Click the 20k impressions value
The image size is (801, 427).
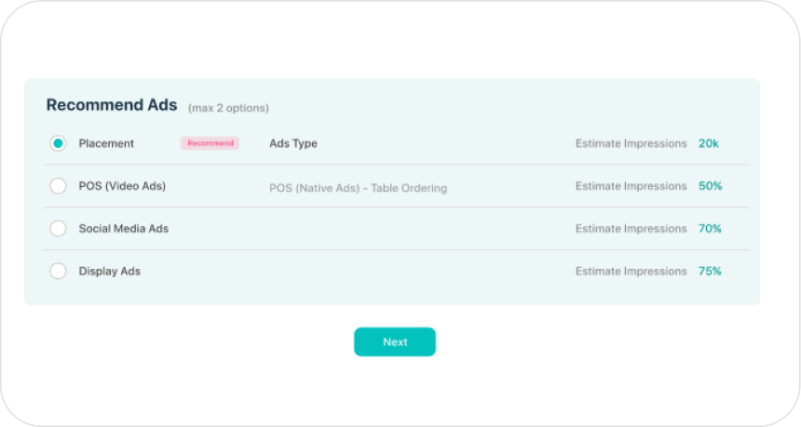click(709, 143)
